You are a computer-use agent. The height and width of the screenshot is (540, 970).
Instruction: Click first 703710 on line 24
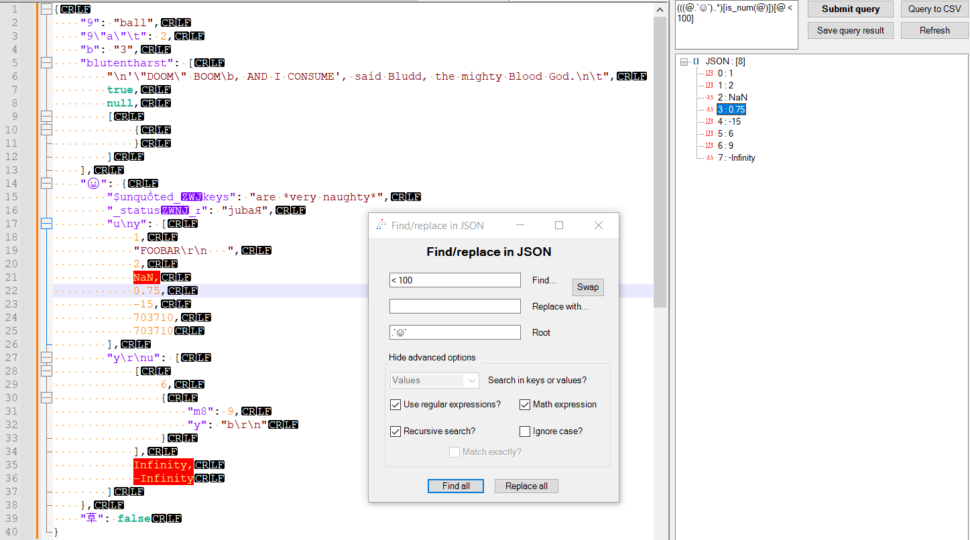(154, 318)
